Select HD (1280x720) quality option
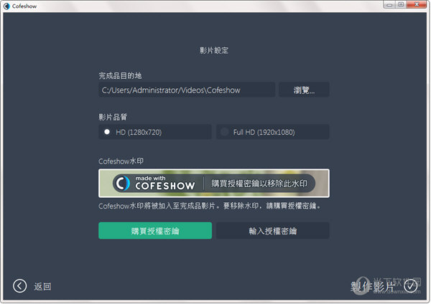431x304 pixels. [155, 132]
